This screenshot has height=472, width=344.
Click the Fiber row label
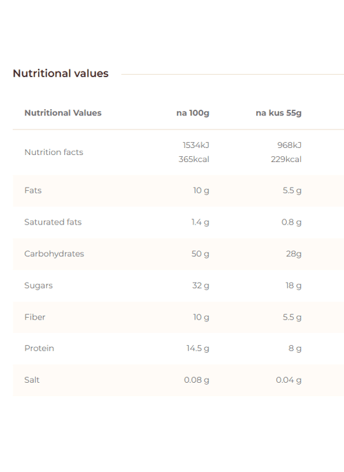click(34, 317)
